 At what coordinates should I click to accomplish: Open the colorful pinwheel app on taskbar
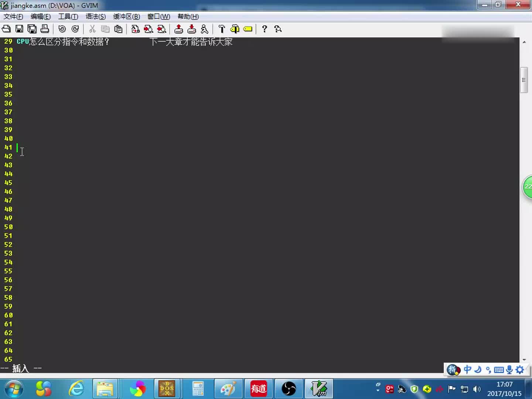[137, 389]
